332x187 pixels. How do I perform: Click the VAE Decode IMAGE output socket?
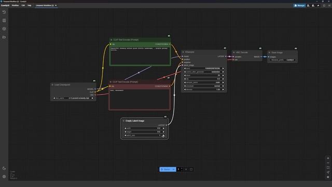coord(261,57)
